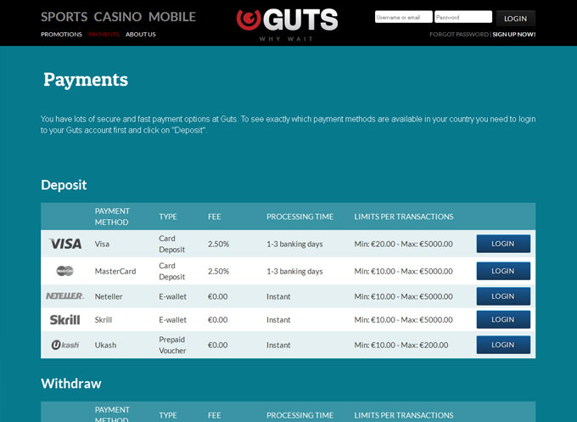
Task: Click the Visa logo icon
Action: tap(65, 244)
